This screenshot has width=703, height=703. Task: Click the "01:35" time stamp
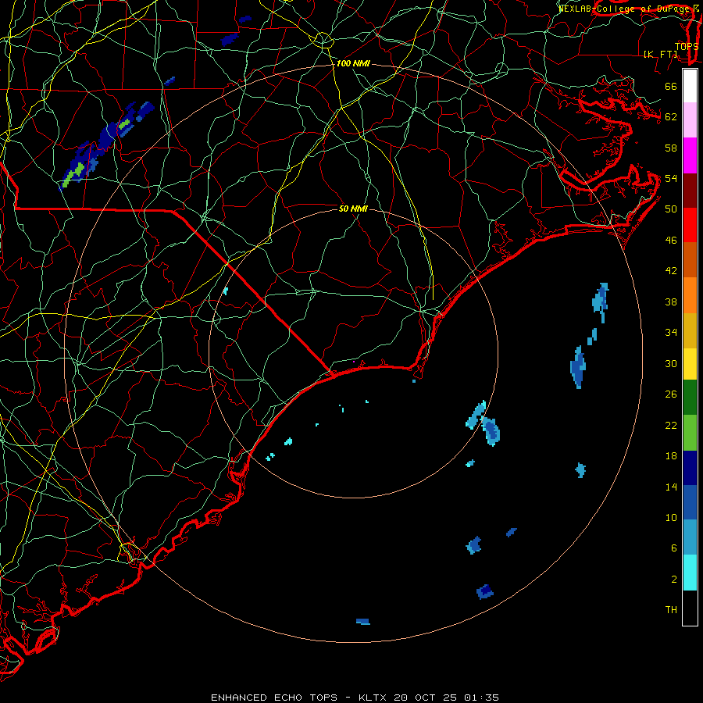(x=481, y=698)
